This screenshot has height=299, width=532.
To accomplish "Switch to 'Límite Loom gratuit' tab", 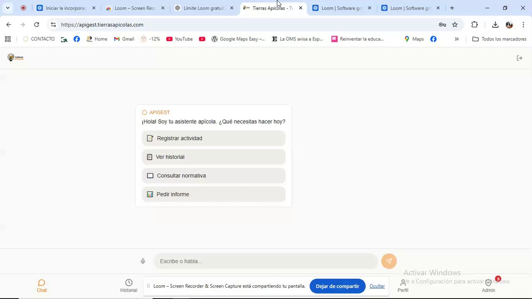I will click(204, 8).
